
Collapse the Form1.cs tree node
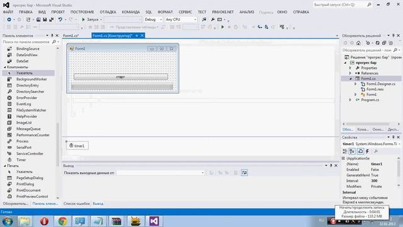[x=350, y=79]
